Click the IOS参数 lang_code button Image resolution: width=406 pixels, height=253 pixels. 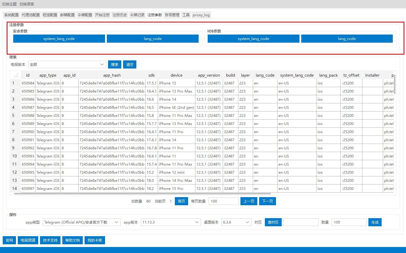347,39
